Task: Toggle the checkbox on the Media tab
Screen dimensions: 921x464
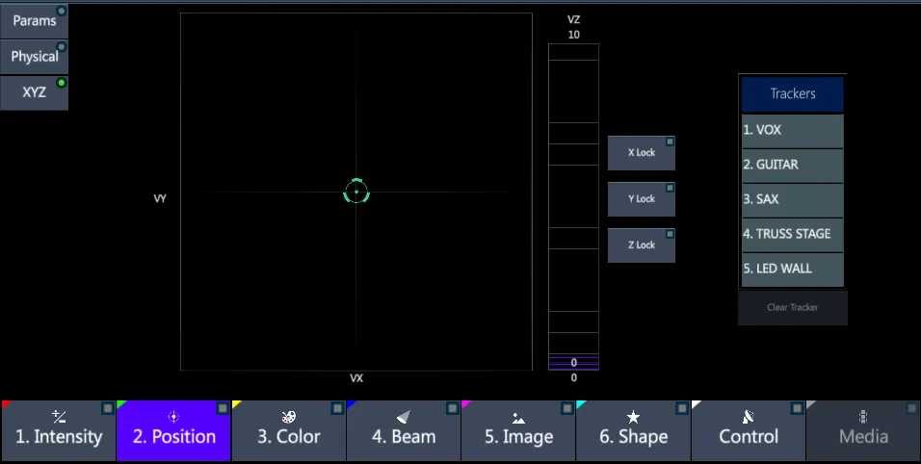Action: pos(911,408)
